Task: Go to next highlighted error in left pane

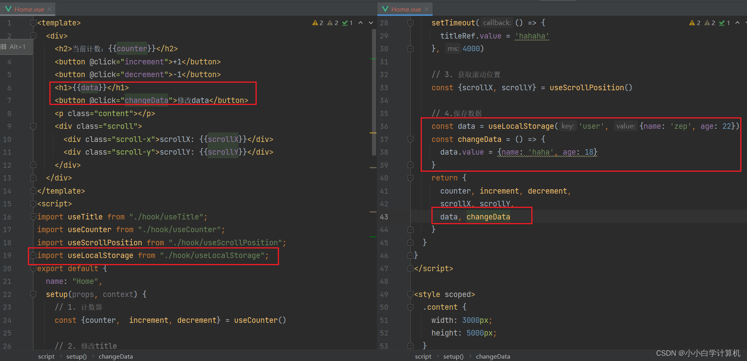Action: pos(371,23)
